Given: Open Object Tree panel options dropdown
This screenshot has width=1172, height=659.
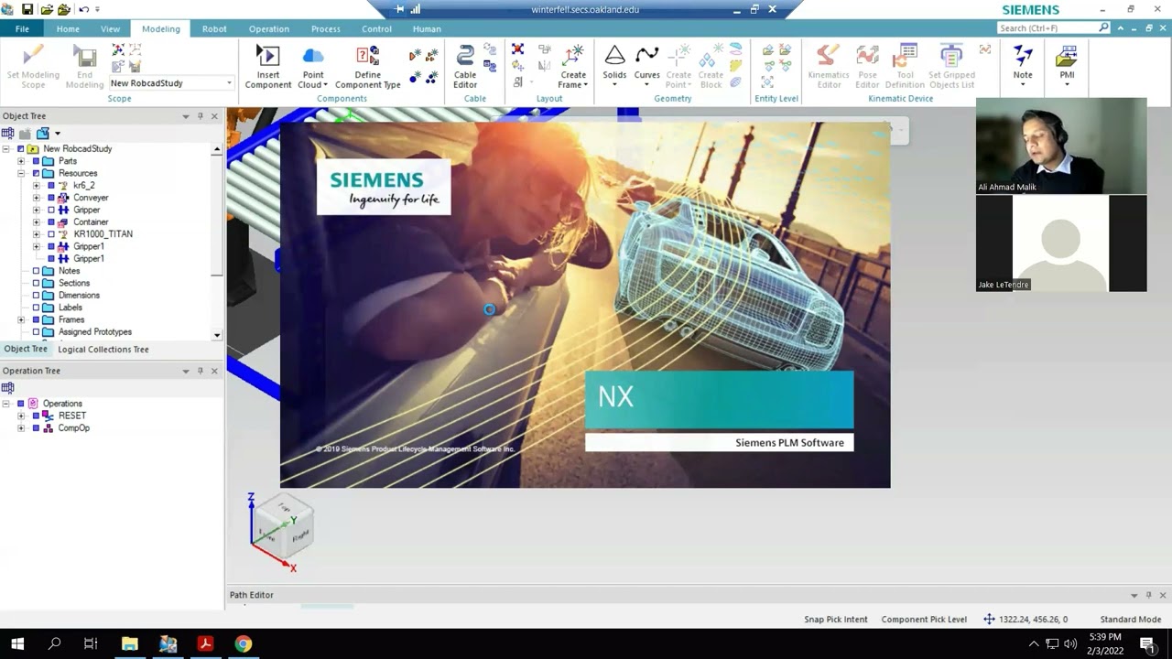Looking at the screenshot, I should tap(186, 116).
